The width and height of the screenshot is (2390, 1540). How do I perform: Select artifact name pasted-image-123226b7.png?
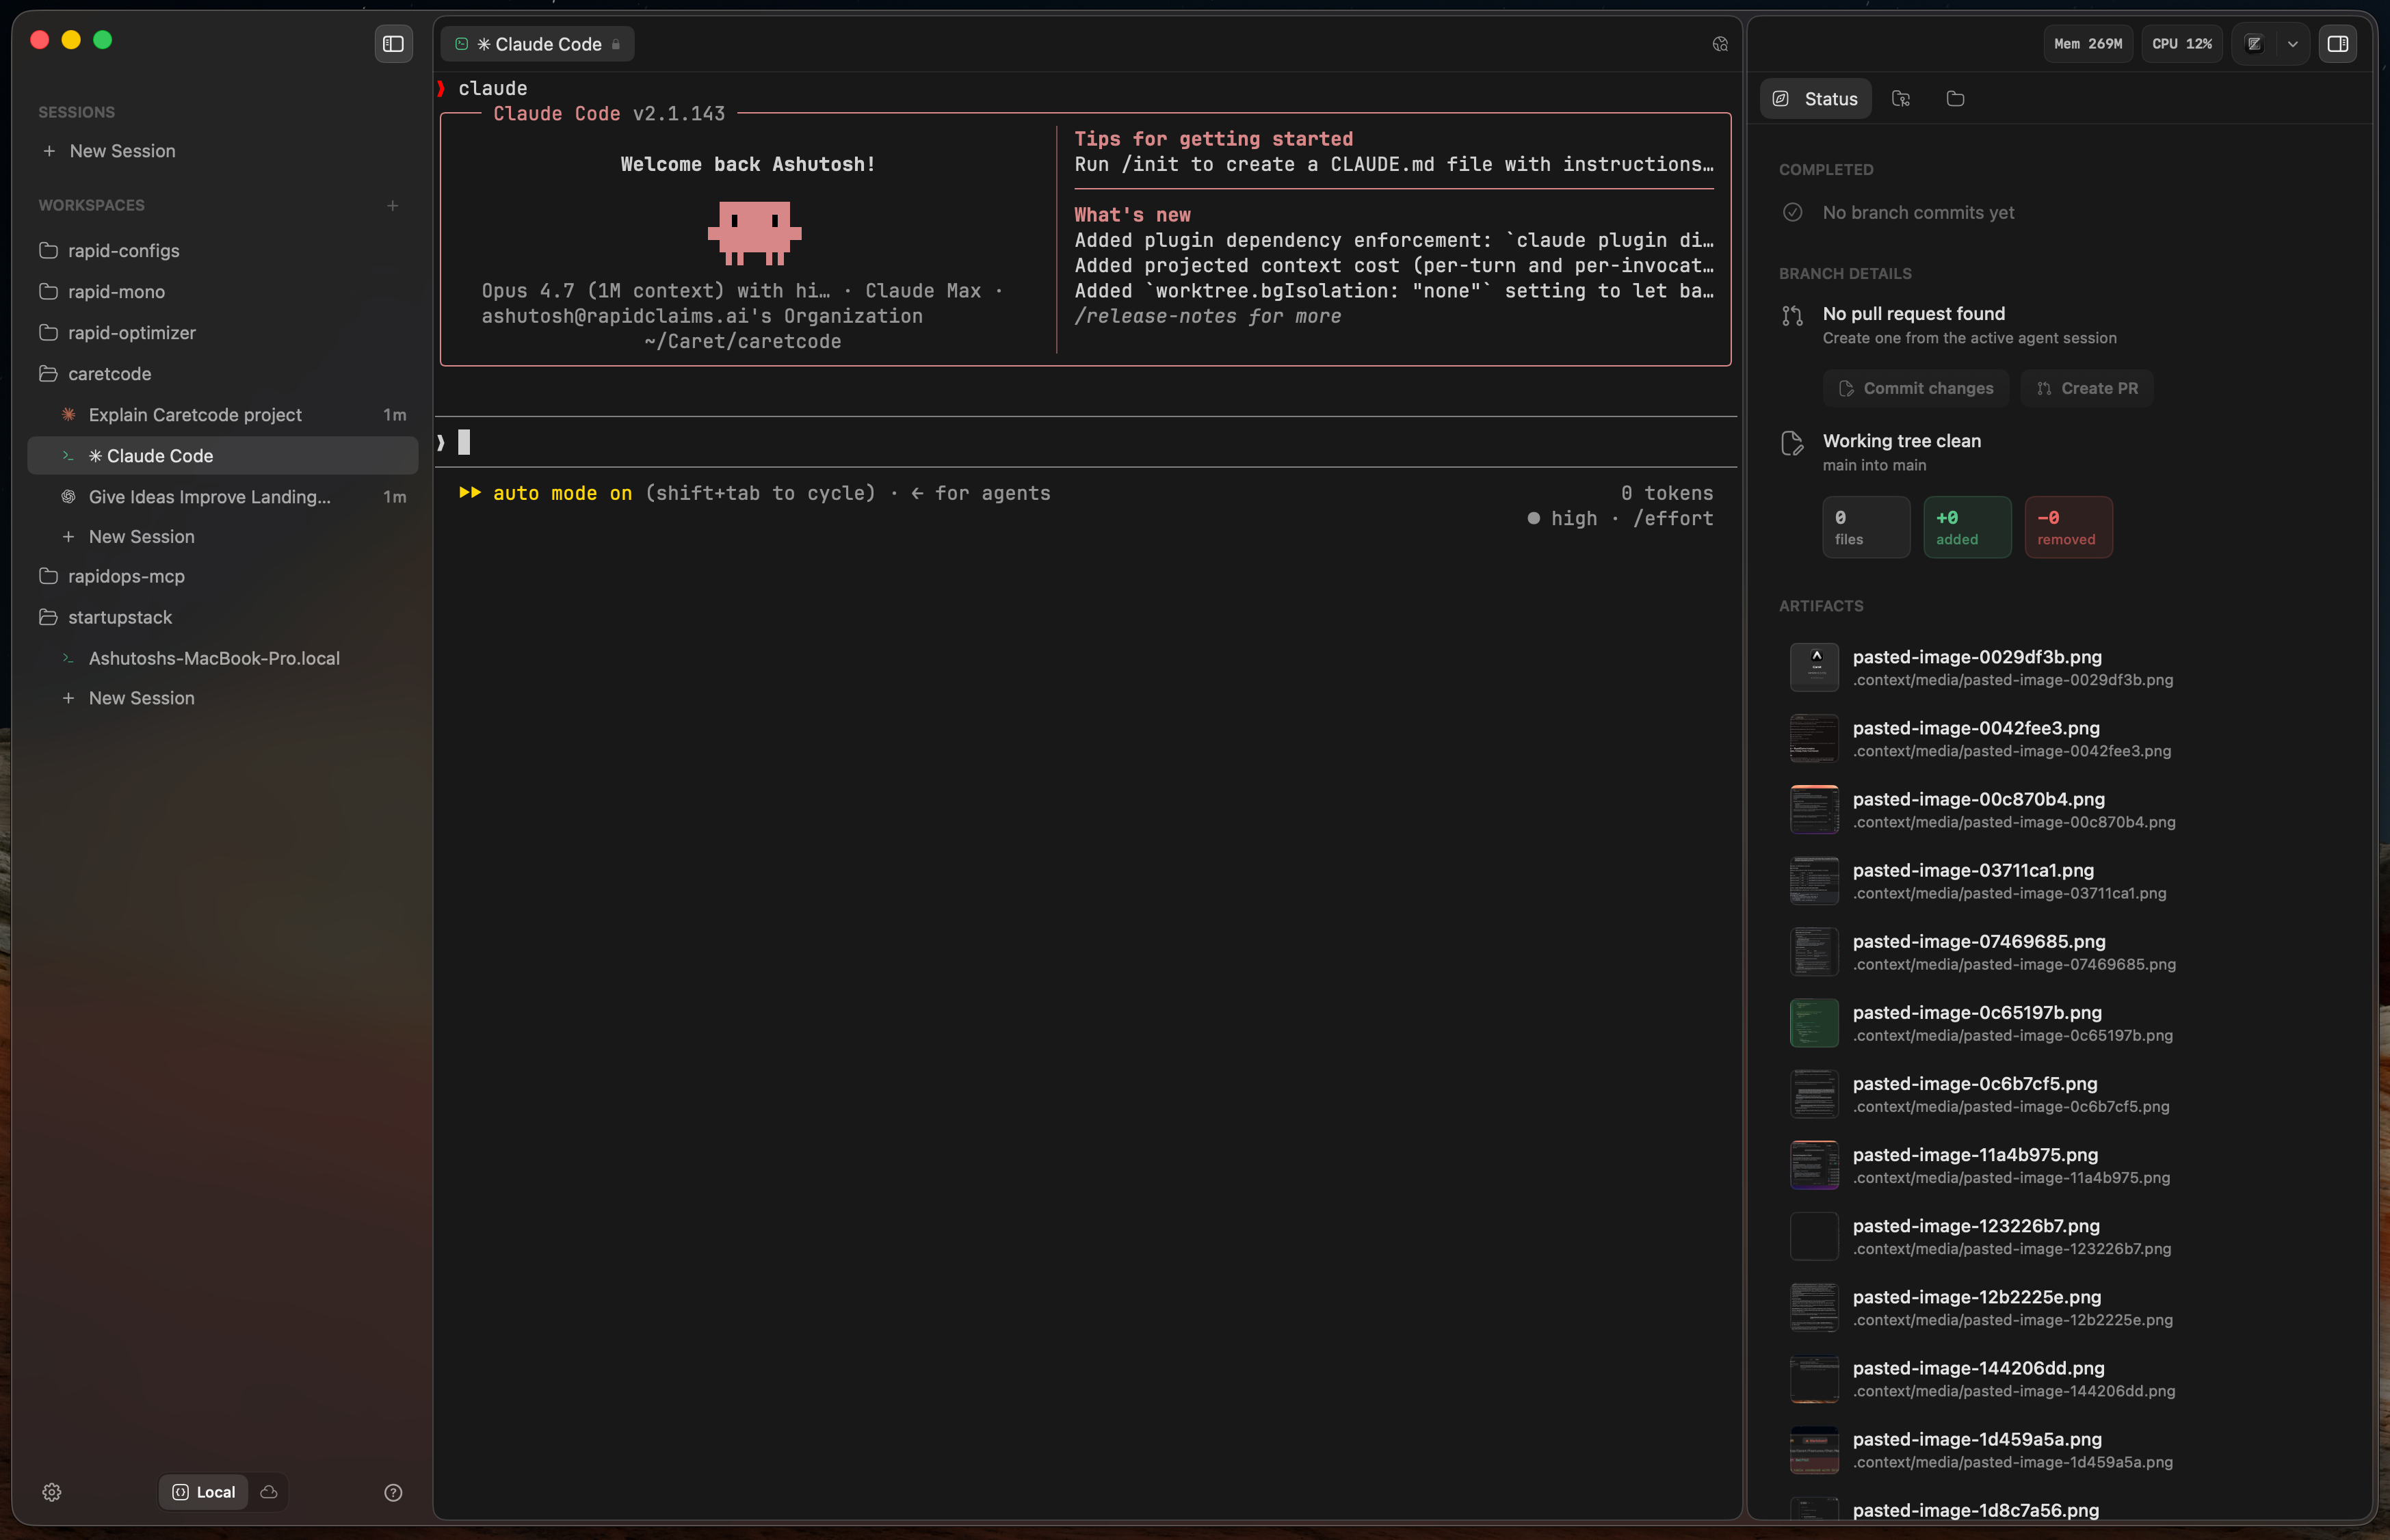(x=1976, y=1226)
